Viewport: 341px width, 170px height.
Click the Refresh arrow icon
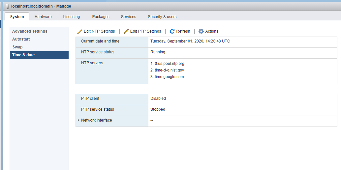tap(172, 31)
